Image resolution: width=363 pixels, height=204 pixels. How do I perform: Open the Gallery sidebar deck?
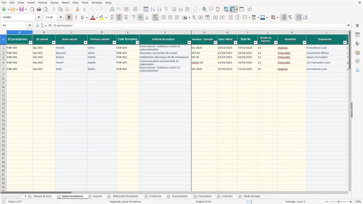tap(357, 53)
